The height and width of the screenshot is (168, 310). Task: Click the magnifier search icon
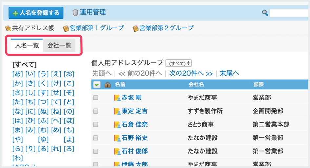(265, 13)
